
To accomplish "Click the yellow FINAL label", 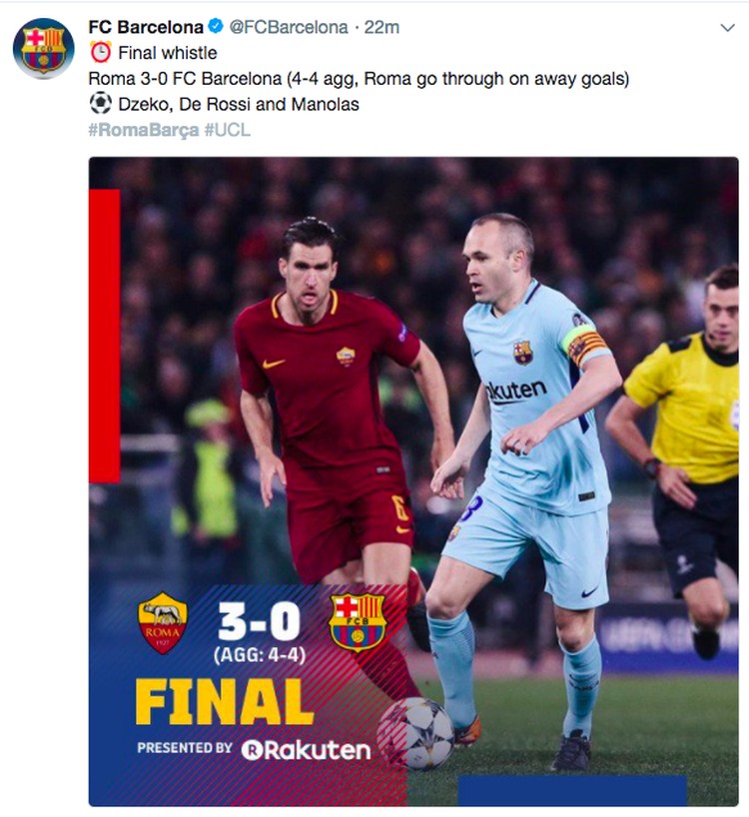I will (x=225, y=701).
